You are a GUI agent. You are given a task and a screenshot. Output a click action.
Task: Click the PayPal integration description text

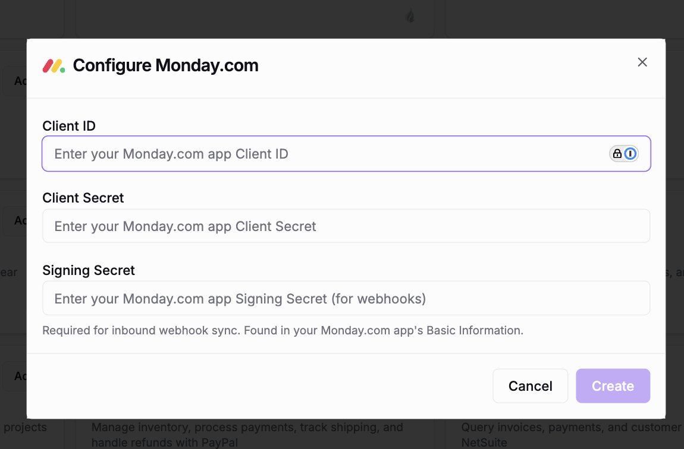click(x=247, y=434)
